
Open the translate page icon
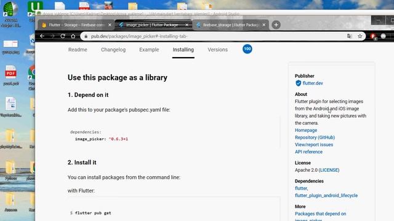coord(349,36)
